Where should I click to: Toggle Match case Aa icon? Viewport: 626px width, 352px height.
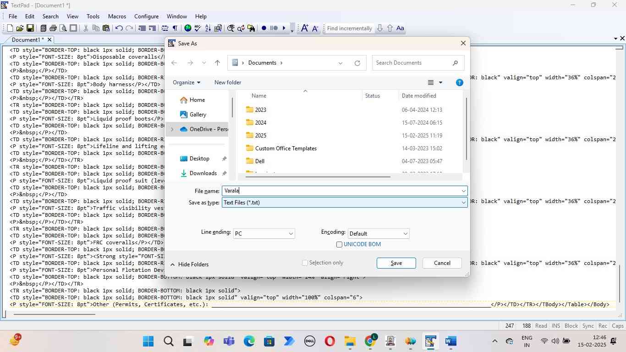point(400,28)
